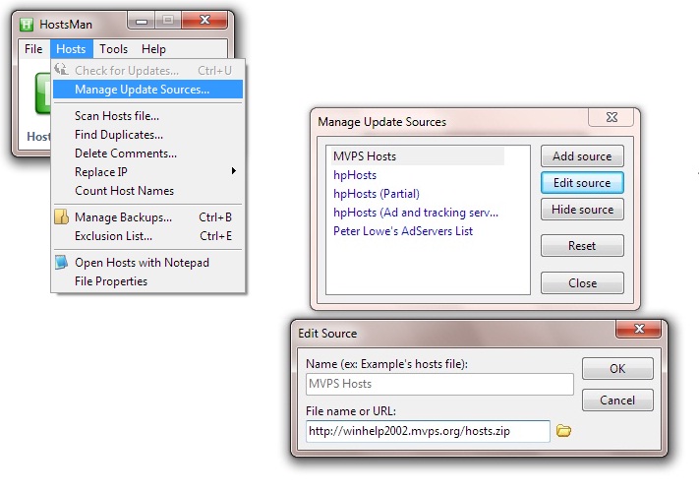
Task: Click the Hide source button
Action: tap(582, 210)
